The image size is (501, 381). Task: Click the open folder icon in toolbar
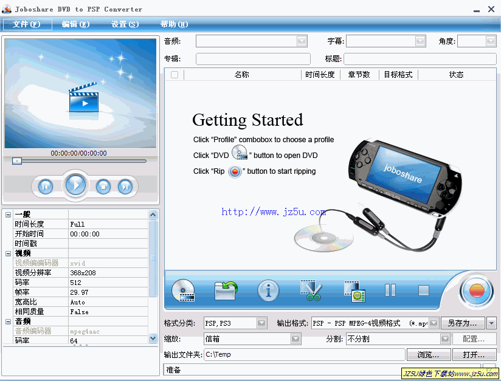pyautogui.click(x=226, y=290)
